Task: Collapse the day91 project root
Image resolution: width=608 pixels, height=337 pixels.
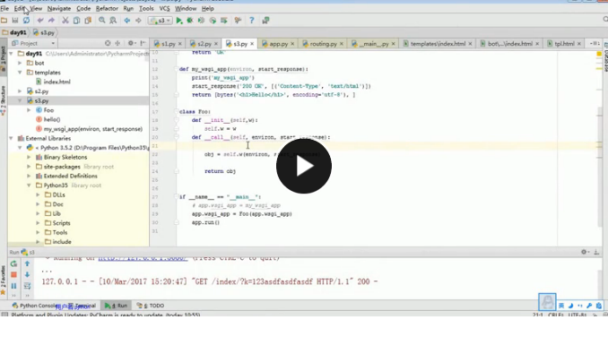Action: 12,54
